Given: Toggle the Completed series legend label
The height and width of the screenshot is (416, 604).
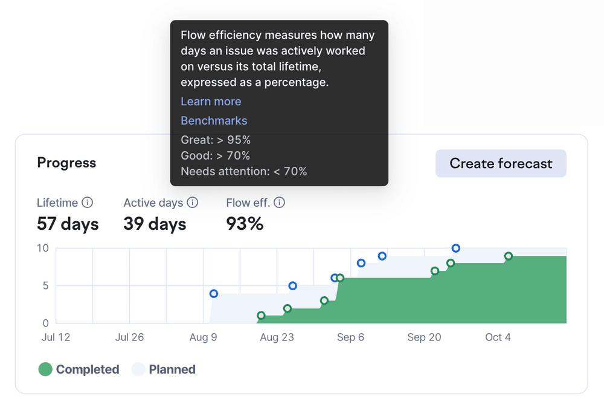Looking at the screenshot, I should (88, 369).
